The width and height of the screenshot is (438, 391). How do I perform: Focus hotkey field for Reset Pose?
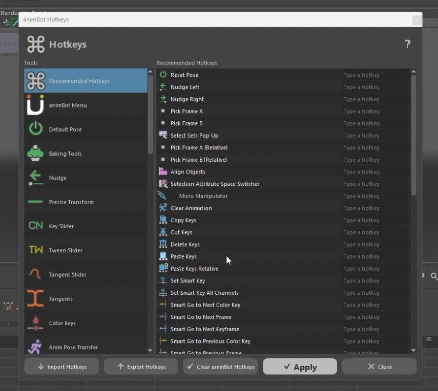(x=375, y=75)
